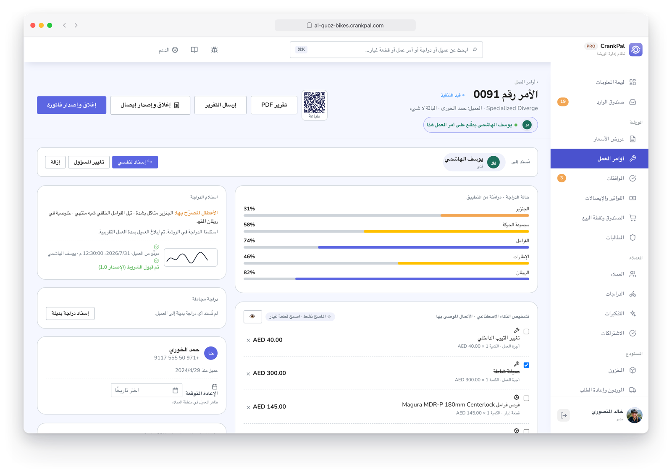Select أوامر العمل work orders in sidebar
Viewport: 672px width, 475px height.
(599, 159)
